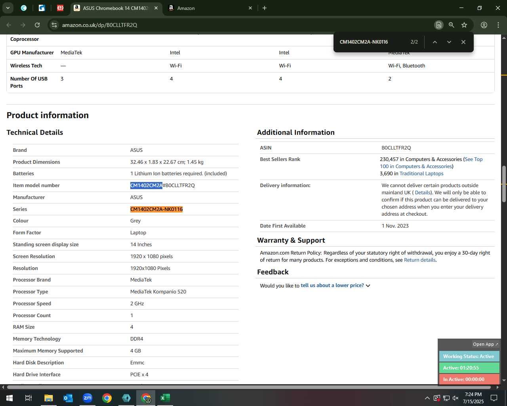507x406 pixels.
Task: Click the amazon.co.uk address bar URL
Action: tap(99, 25)
